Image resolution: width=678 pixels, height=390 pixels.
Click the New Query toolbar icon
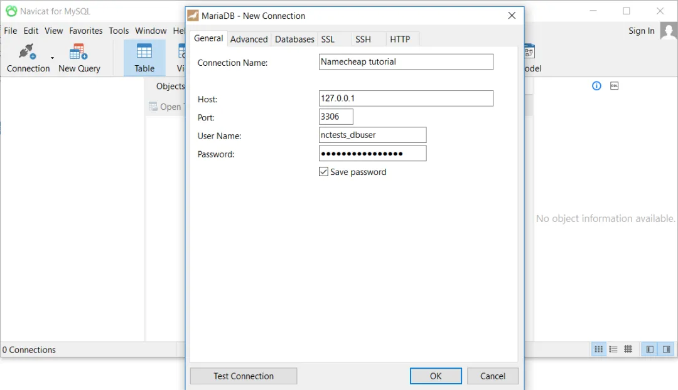pyautogui.click(x=78, y=52)
